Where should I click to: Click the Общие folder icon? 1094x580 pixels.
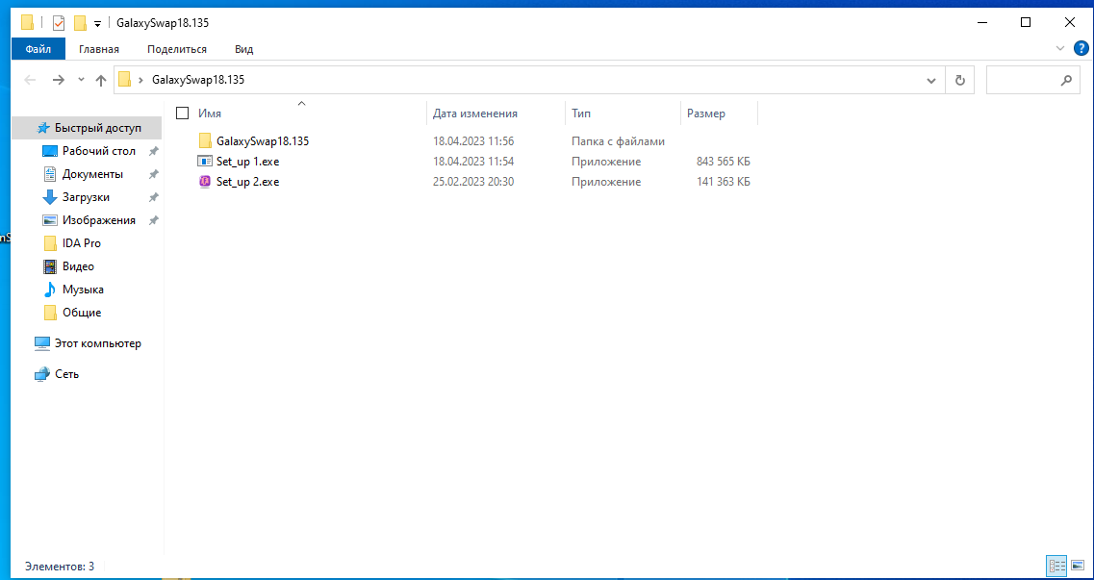[x=49, y=313]
